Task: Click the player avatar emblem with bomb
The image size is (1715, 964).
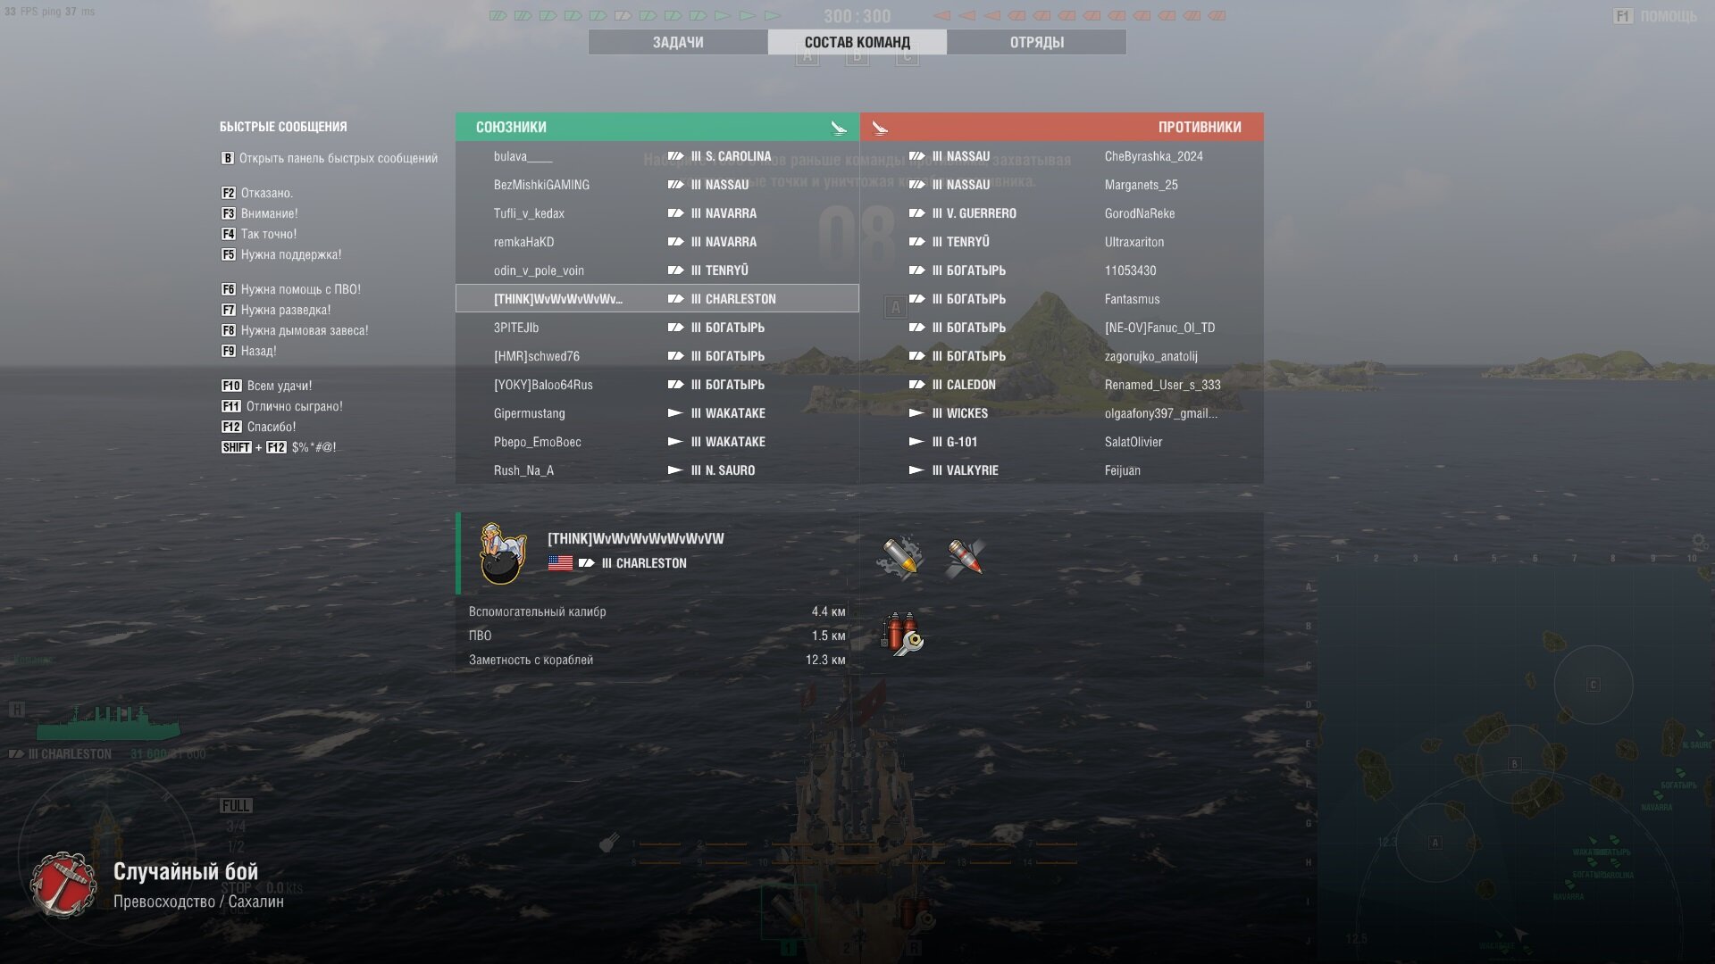Action: point(502,554)
